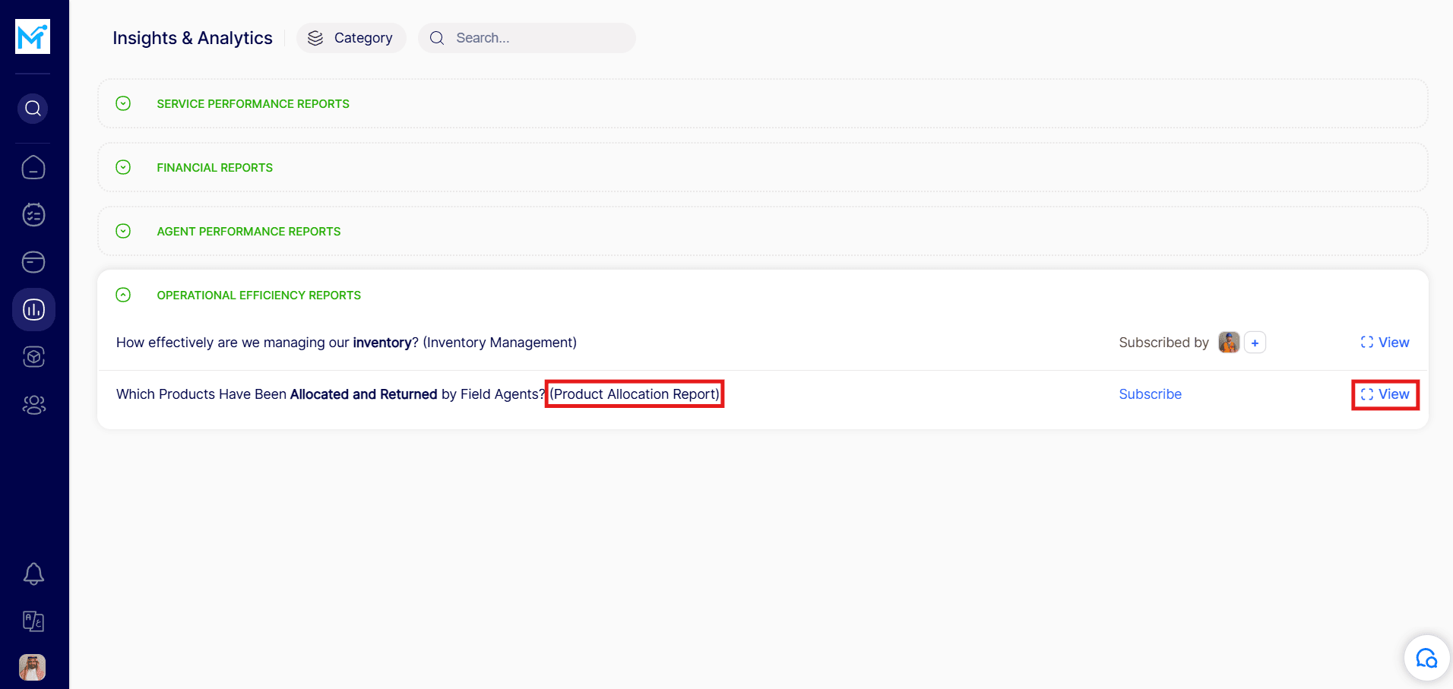View the Inventory Management report
This screenshot has width=1453, height=689.
(x=1385, y=343)
